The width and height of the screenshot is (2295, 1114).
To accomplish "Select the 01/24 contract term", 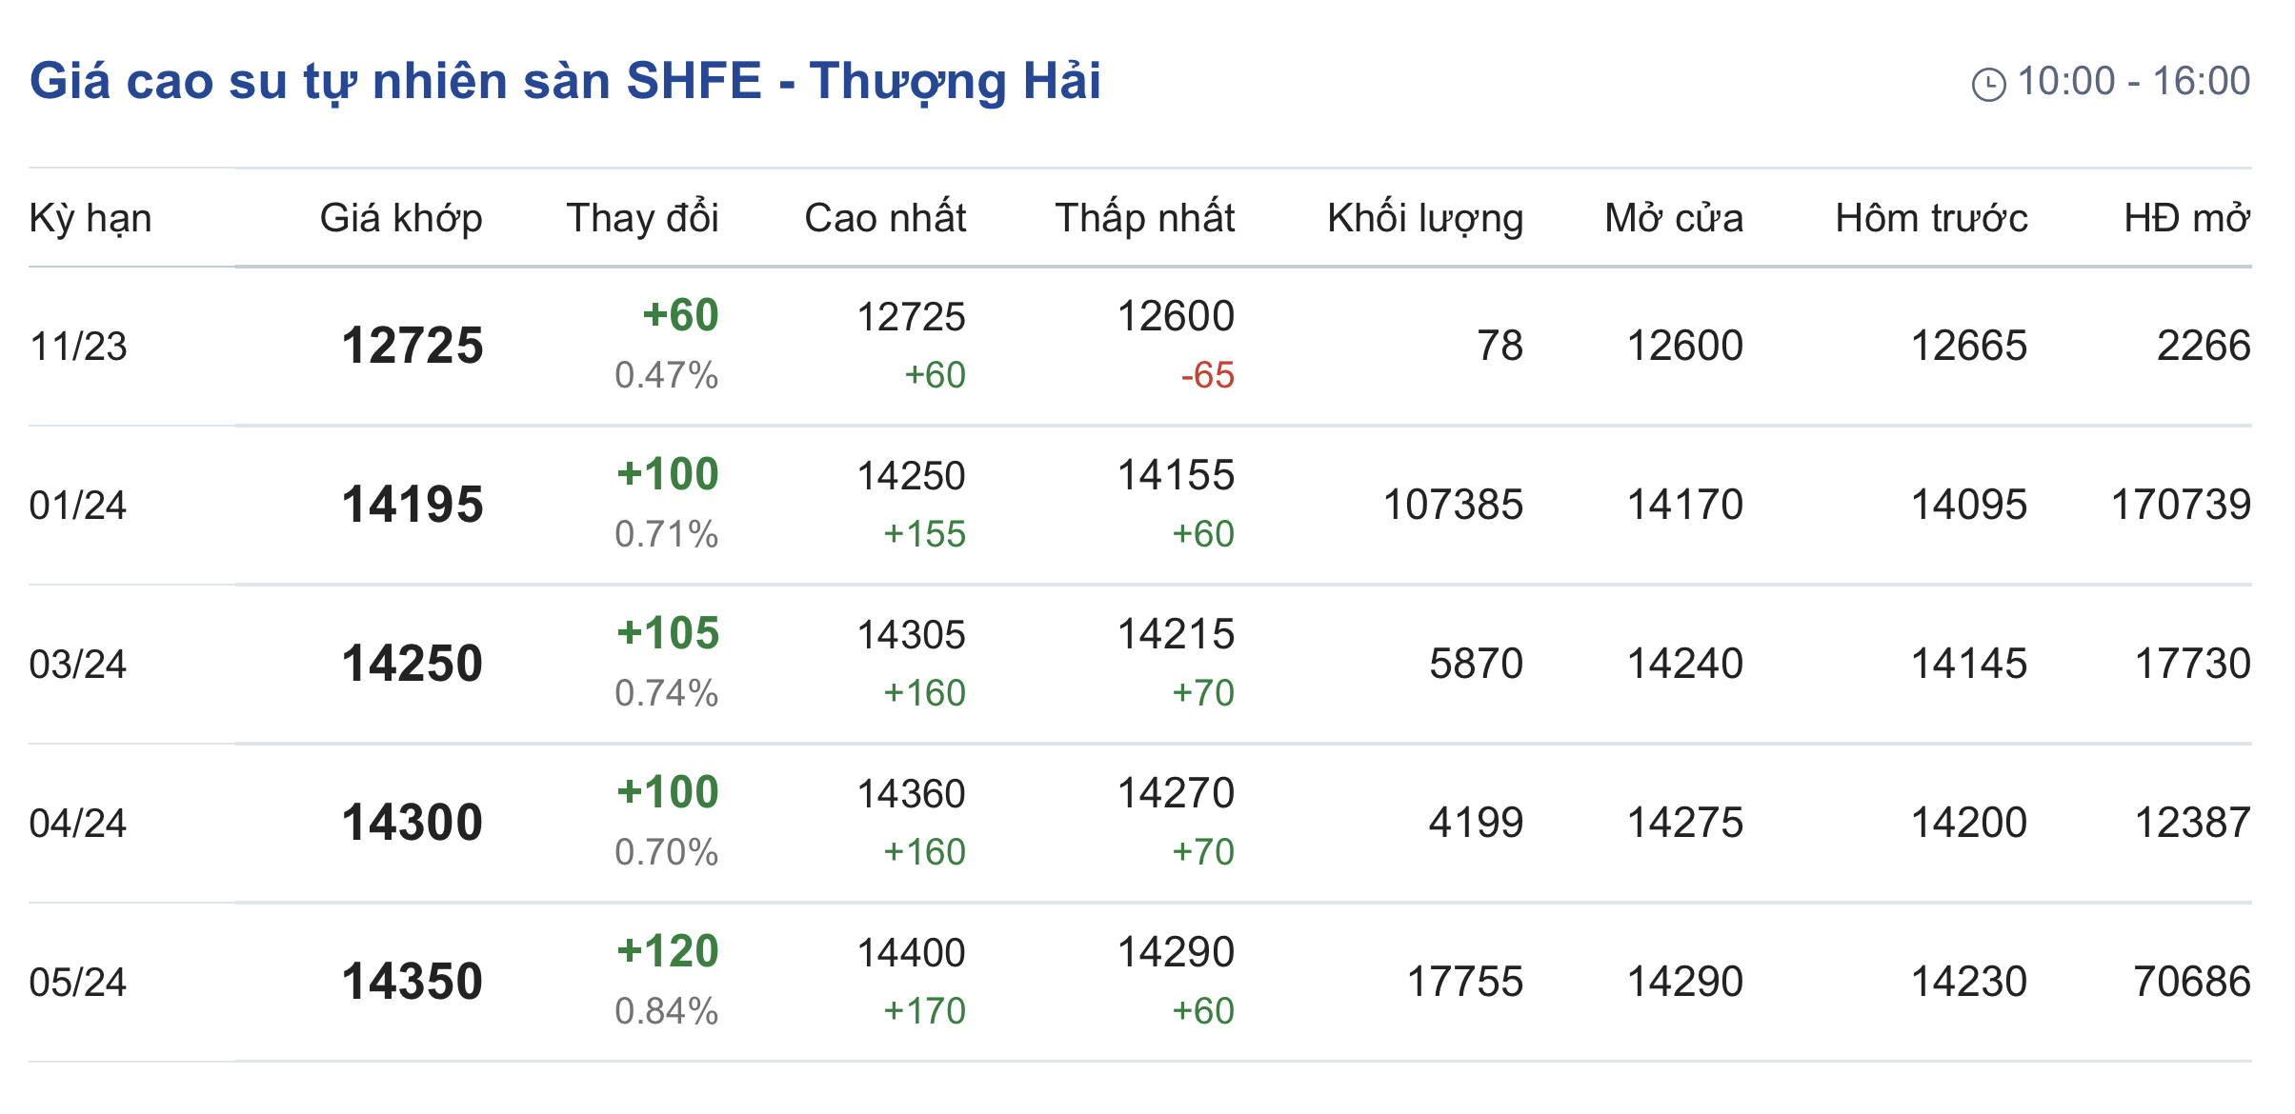I will [x=78, y=506].
